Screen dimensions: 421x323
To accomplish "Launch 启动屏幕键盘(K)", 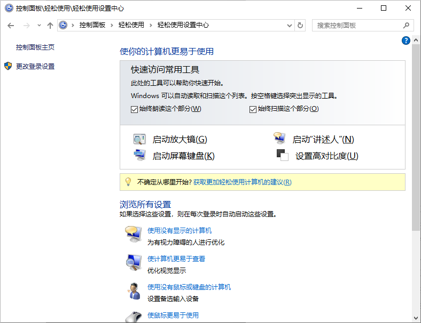I will [183, 156].
